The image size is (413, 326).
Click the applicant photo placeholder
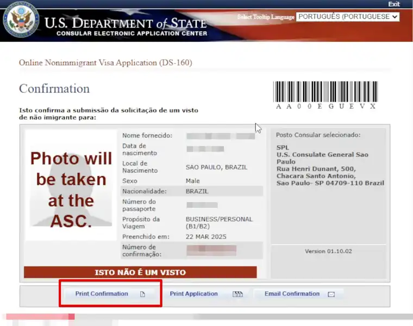(71, 185)
